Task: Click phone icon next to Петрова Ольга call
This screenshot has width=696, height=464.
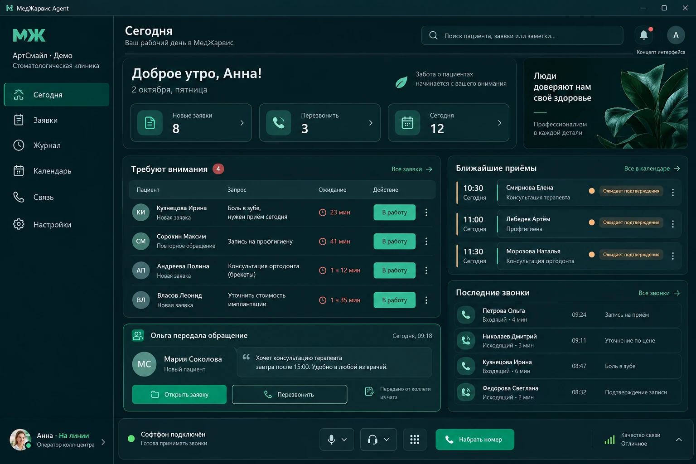Action: [466, 314]
